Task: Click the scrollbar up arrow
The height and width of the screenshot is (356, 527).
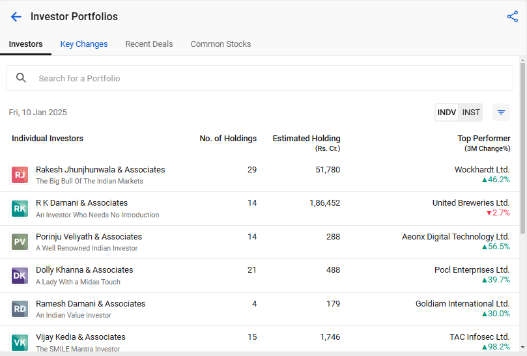Action: pos(522,61)
